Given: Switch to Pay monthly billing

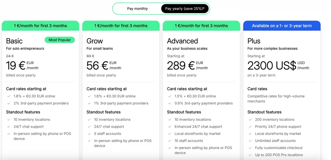Looking at the screenshot, I should (x=137, y=9).
